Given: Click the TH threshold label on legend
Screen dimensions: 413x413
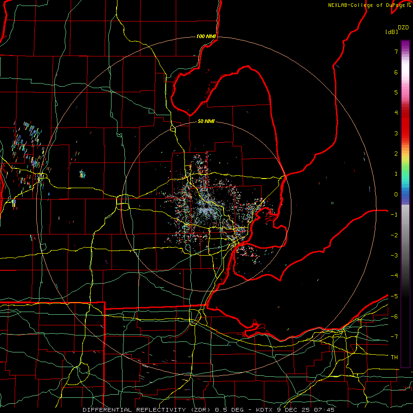Looking at the screenshot, I should [394, 357].
